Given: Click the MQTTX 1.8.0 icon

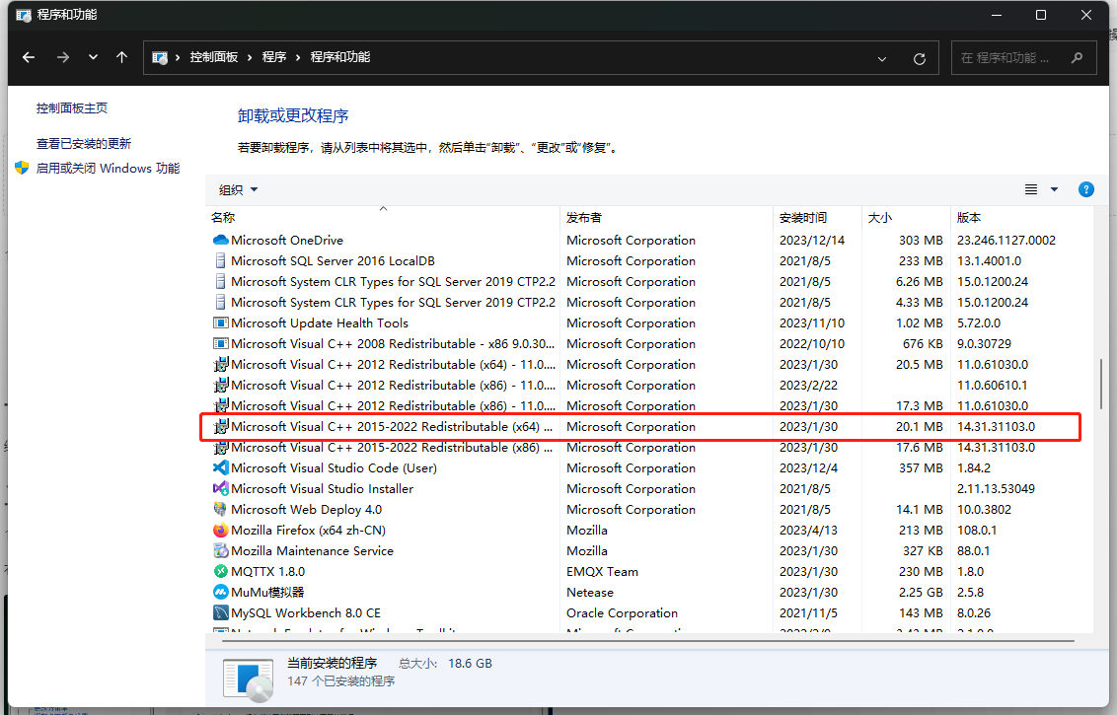Looking at the screenshot, I should (221, 571).
